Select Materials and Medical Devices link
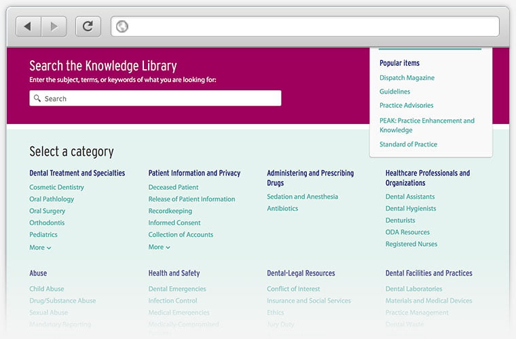 428,300
